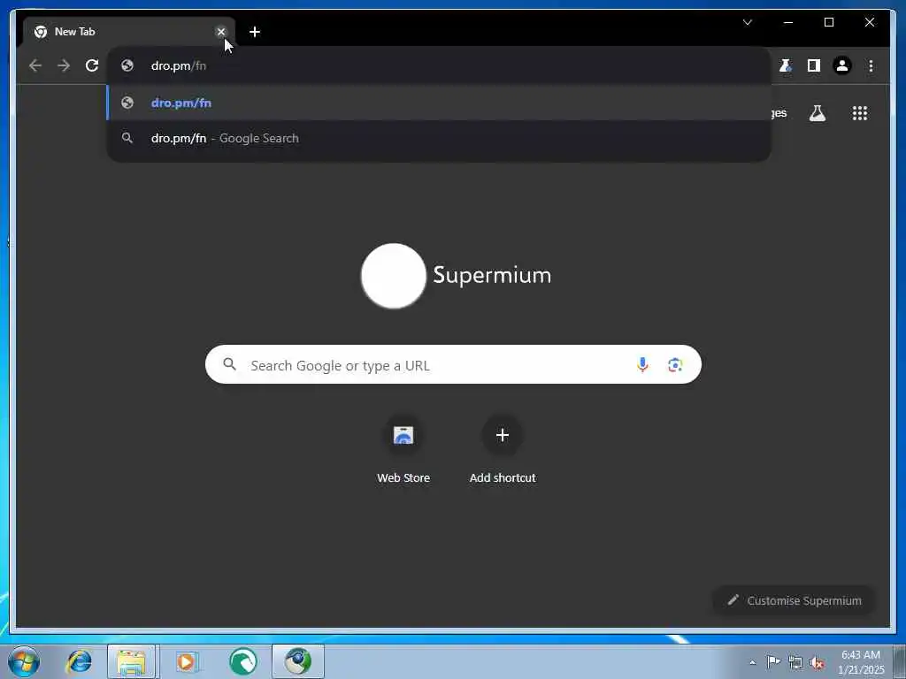Open the Action Center flag icon
This screenshot has height=679, width=906.
(773, 662)
